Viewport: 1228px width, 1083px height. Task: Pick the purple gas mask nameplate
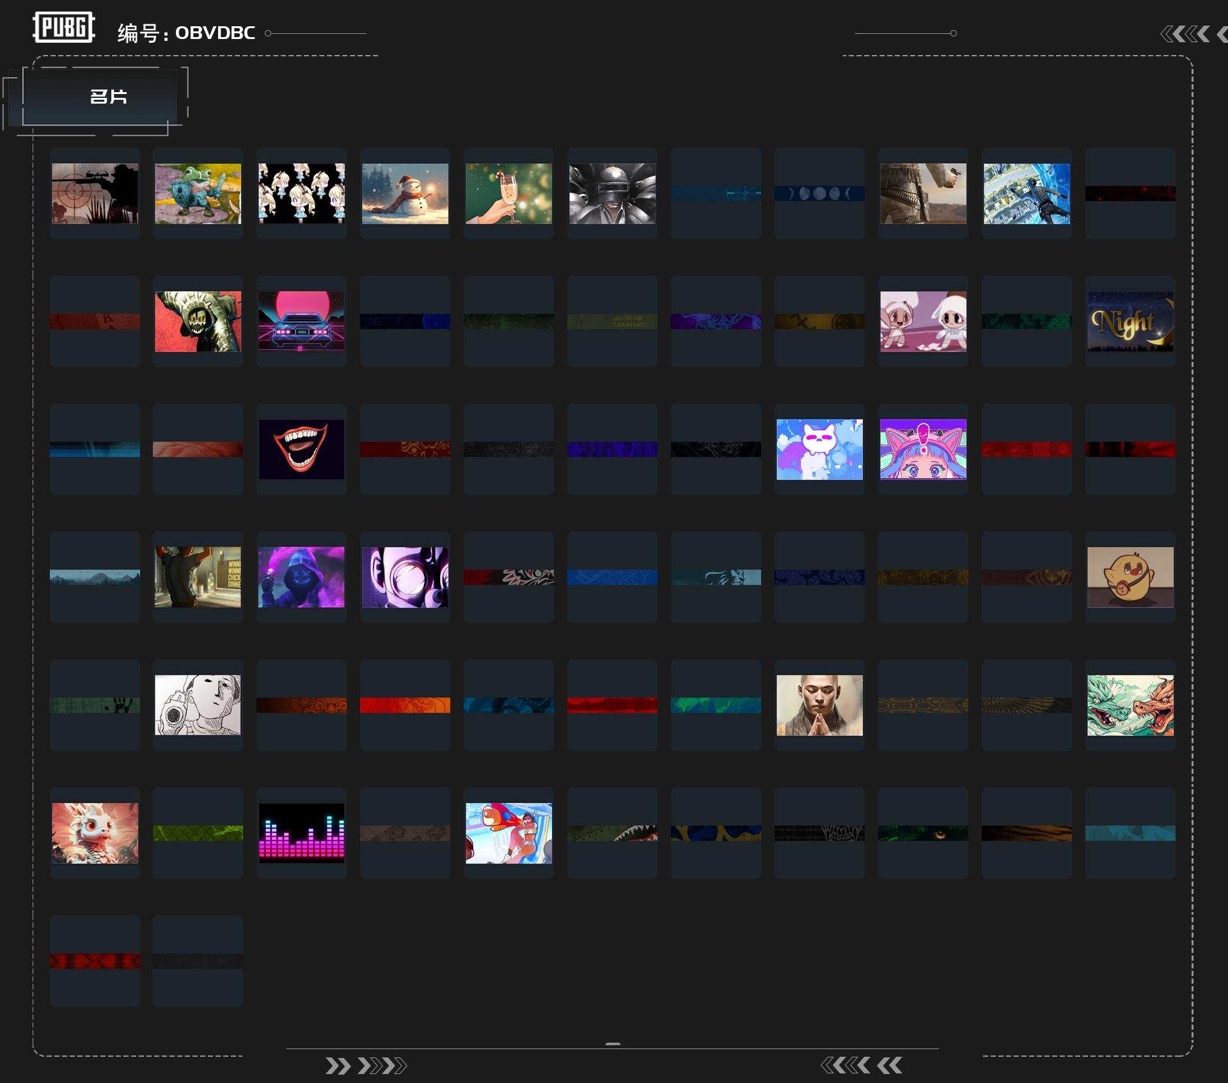click(x=405, y=577)
